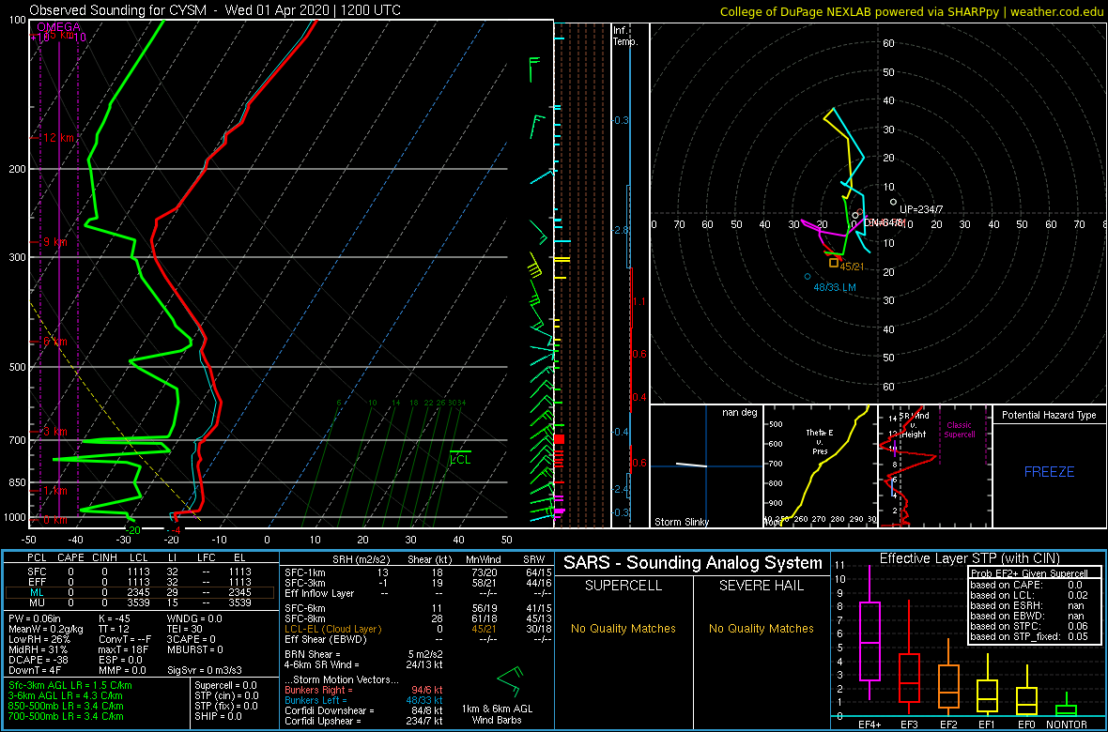Click 'BRN Shear = 5 m2/s2'
This screenshot has width=1108, height=732.
click(x=363, y=653)
